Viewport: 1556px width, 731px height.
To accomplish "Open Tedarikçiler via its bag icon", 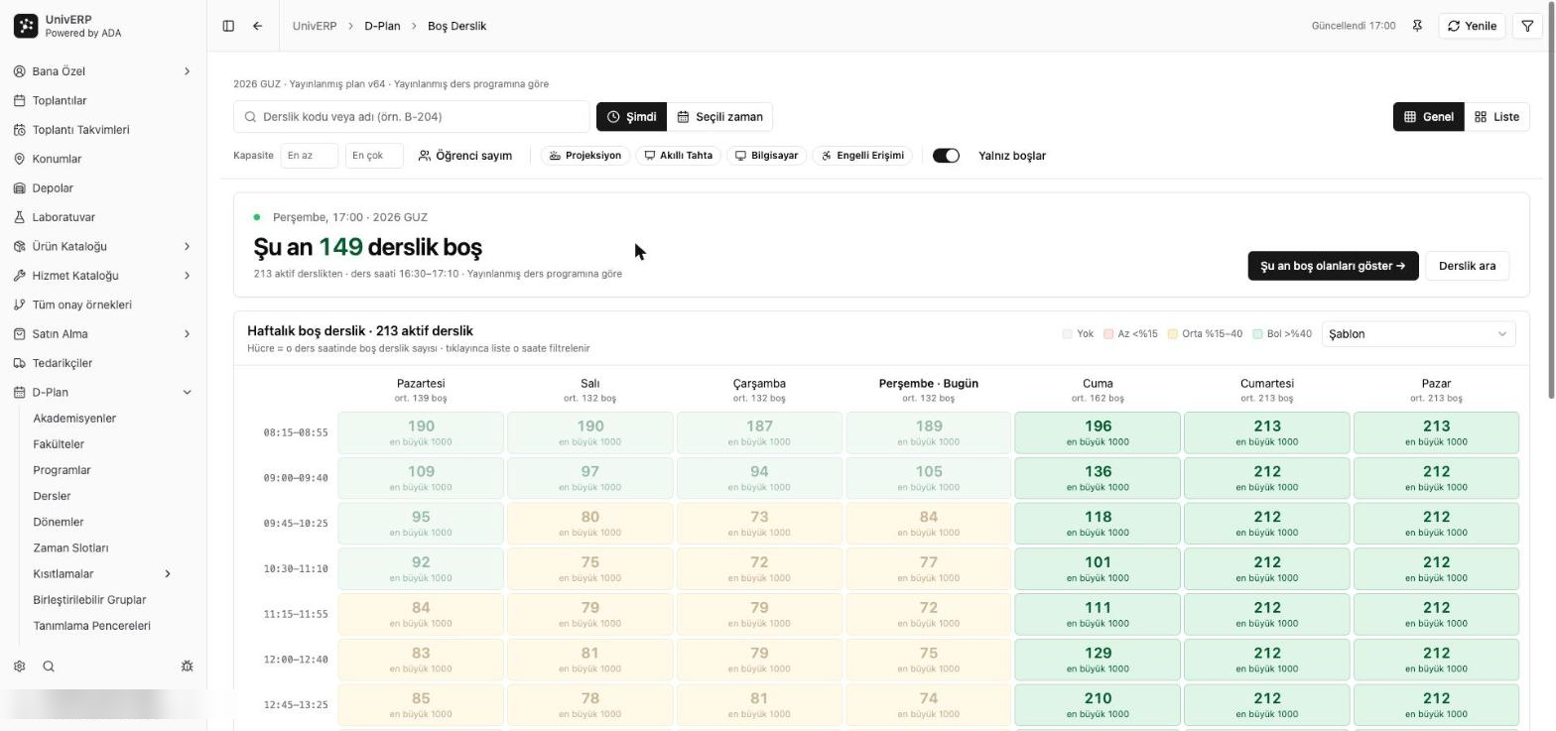I will [20, 363].
